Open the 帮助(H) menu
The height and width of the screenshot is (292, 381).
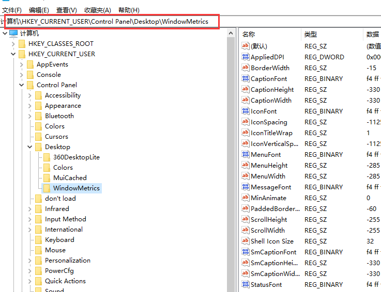tap(129, 10)
